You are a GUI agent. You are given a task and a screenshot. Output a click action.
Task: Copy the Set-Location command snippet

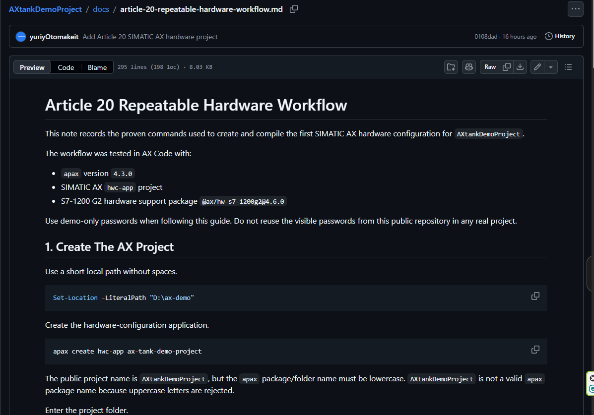coord(535,296)
